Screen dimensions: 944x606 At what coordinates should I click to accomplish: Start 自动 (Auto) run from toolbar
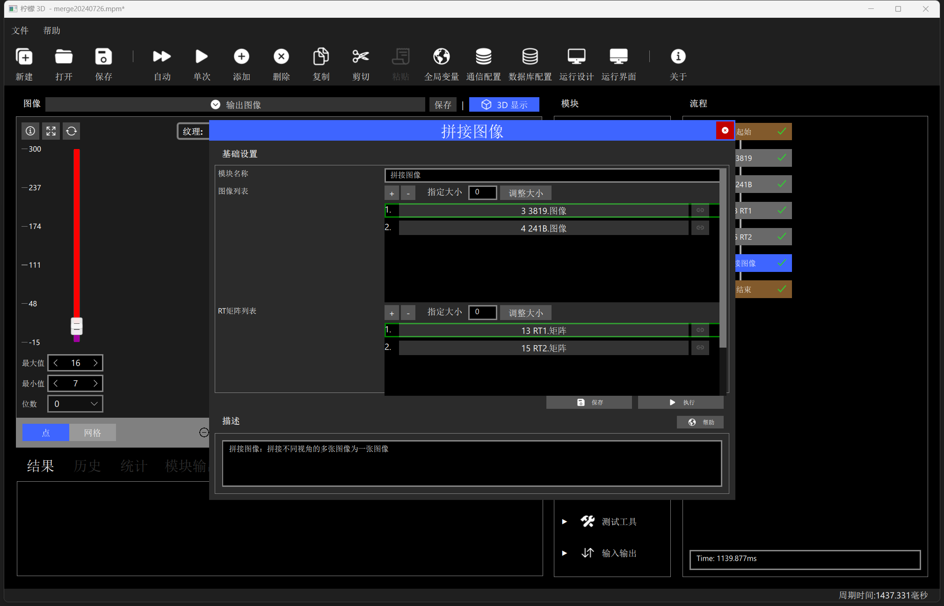pos(162,57)
